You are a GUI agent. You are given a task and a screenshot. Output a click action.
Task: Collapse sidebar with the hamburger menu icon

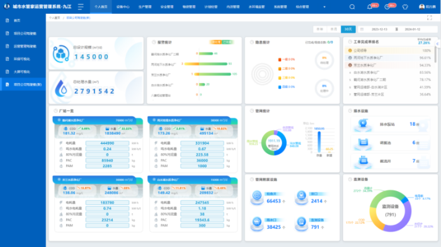coord(81,7)
